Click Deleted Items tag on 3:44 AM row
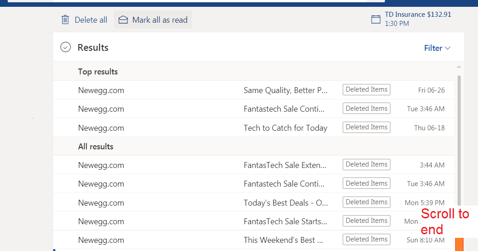The width and height of the screenshot is (478, 251). [x=366, y=164]
